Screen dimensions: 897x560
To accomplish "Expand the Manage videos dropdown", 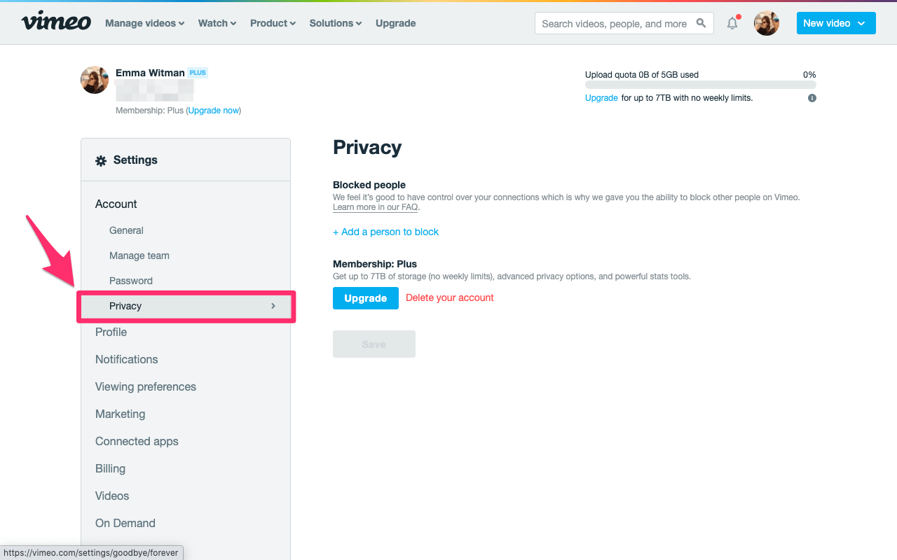I will point(144,23).
